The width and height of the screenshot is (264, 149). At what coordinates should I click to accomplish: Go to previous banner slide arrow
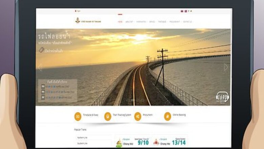pyautogui.click(x=40, y=67)
